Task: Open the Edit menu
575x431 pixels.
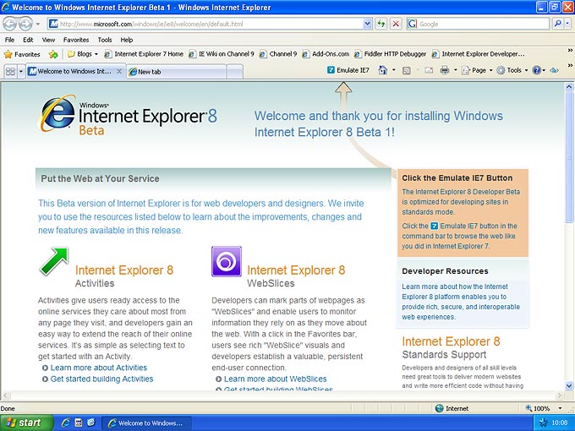Action: tap(28, 40)
